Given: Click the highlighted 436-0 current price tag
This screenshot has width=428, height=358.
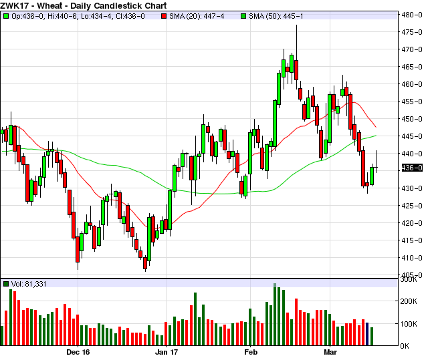Looking at the screenshot, I should point(412,168).
